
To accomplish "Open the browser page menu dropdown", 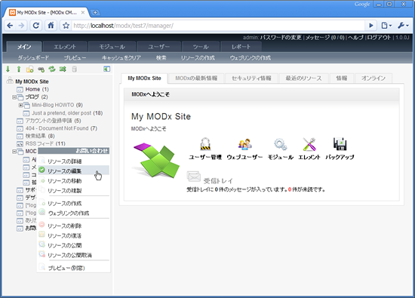I will click(386, 26).
